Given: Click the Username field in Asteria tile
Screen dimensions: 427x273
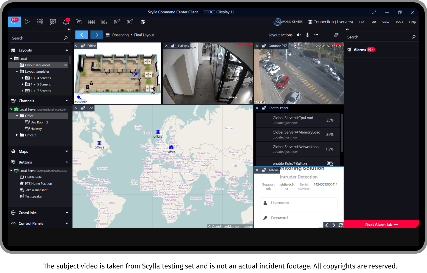Looking at the screenshot, I should (x=299, y=203).
